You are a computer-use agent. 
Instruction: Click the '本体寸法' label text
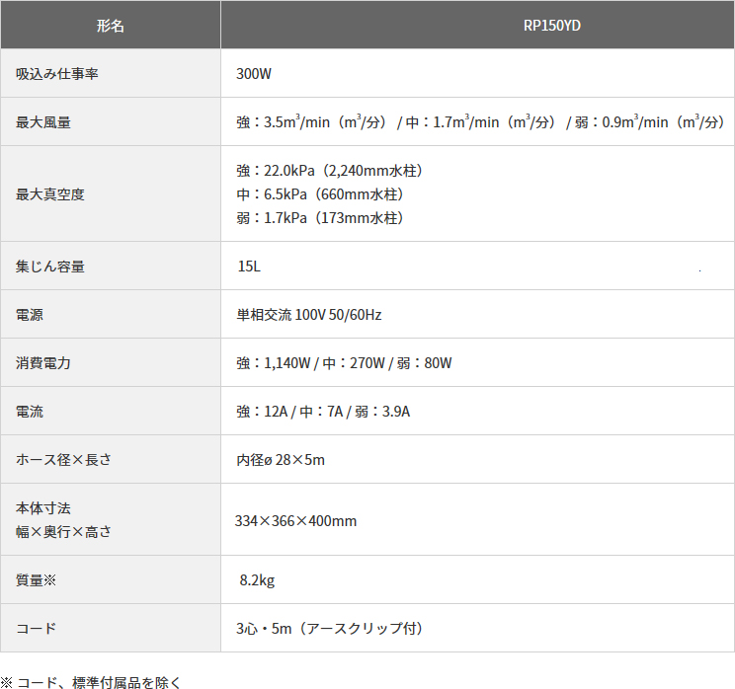pyautogui.click(x=43, y=507)
